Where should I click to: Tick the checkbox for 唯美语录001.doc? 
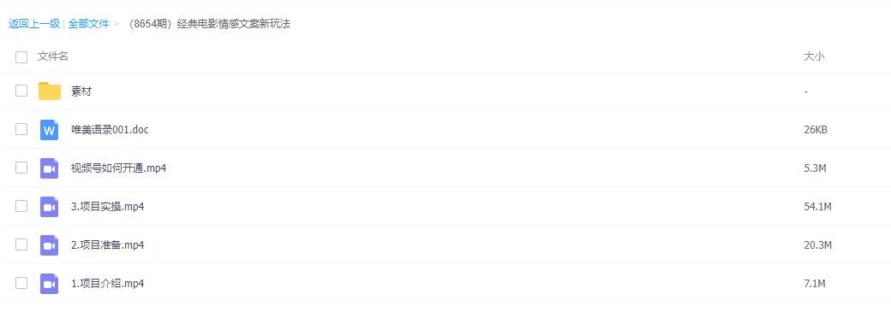tap(21, 129)
